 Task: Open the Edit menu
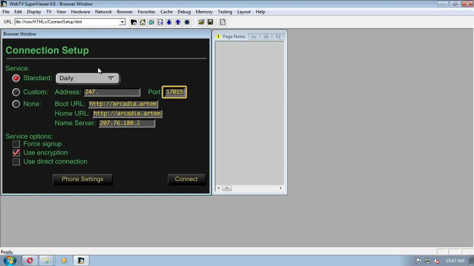pos(18,12)
